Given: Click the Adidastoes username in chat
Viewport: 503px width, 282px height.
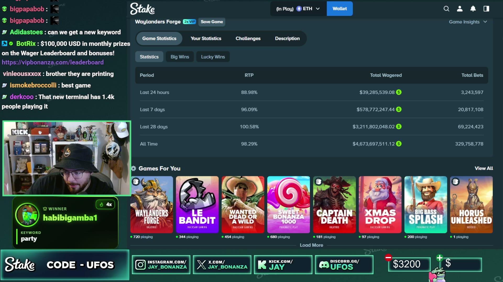Looking at the screenshot, I should [26, 32].
